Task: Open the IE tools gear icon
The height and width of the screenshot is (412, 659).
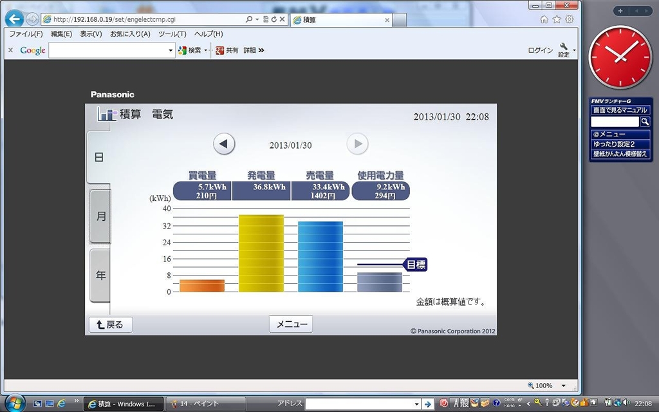Action: tap(569, 19)
